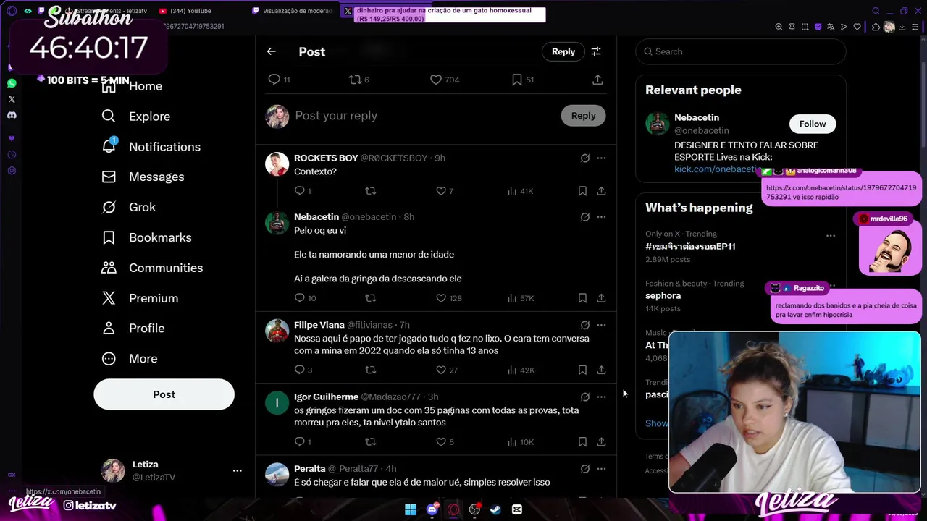This screenshot has width=927, height=521.
Task: Open Premium in the sidebar
Action: click(x=140, y=298)
